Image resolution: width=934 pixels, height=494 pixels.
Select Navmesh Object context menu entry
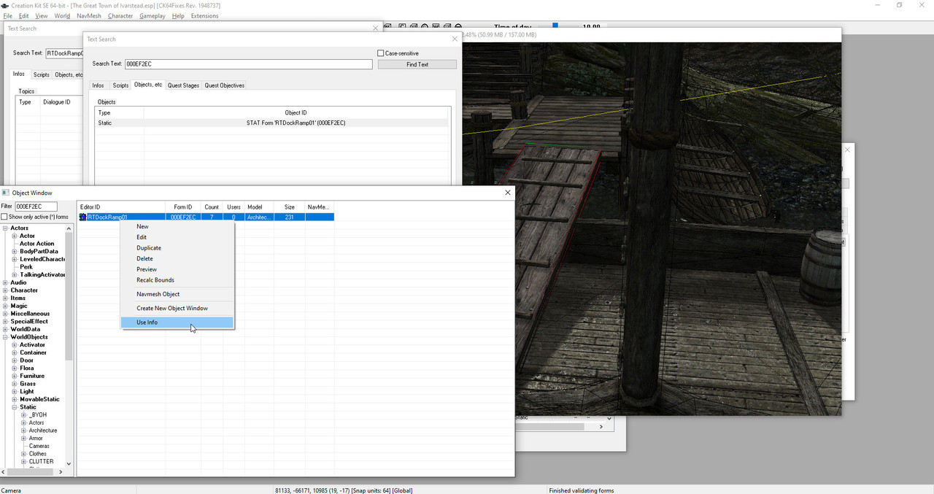177,294
